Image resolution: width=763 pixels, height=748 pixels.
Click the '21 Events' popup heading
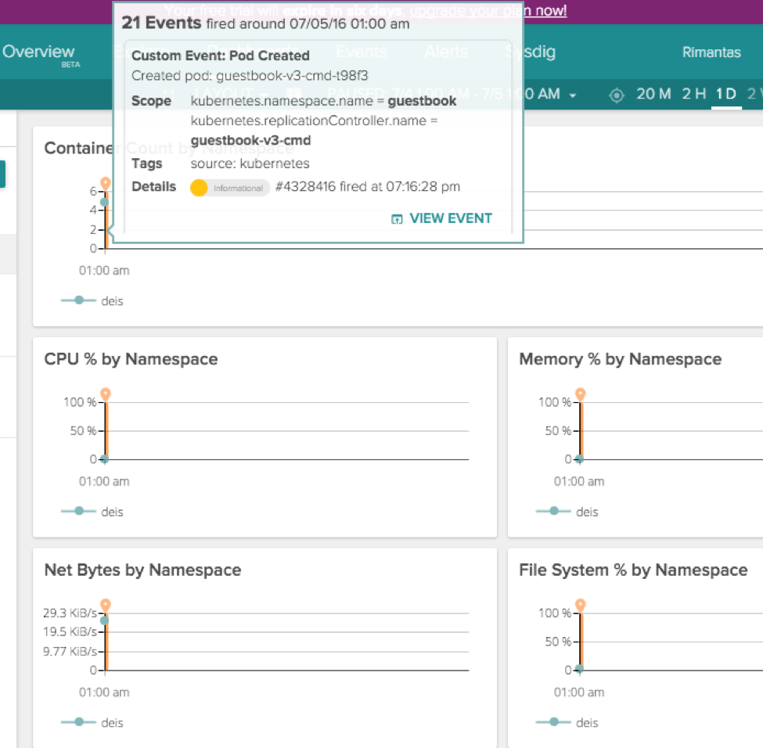point(161,23)
